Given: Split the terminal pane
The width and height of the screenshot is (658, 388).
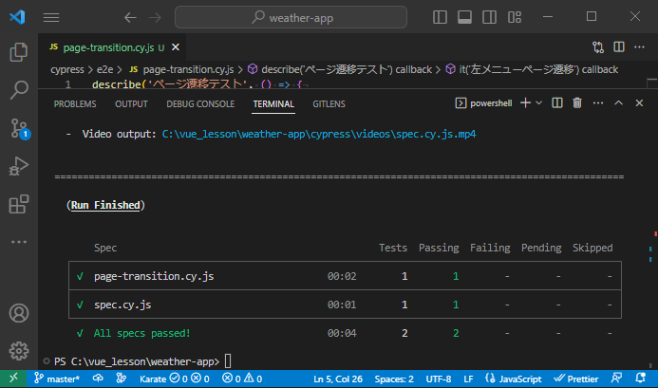Looking at the screenshot, I should coord(557,102).
